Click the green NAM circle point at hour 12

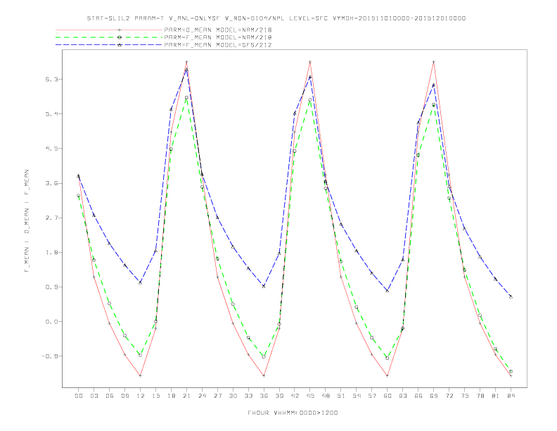(x=141, y=355)
